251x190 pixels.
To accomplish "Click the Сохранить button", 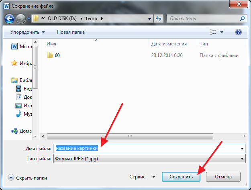I will point(181,177).
